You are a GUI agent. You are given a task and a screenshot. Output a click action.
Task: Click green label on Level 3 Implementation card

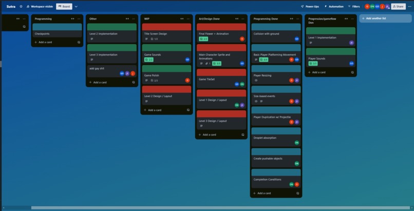click(111, 47)
